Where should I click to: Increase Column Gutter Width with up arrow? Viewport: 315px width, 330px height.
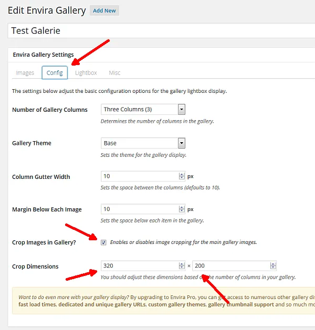182,175
